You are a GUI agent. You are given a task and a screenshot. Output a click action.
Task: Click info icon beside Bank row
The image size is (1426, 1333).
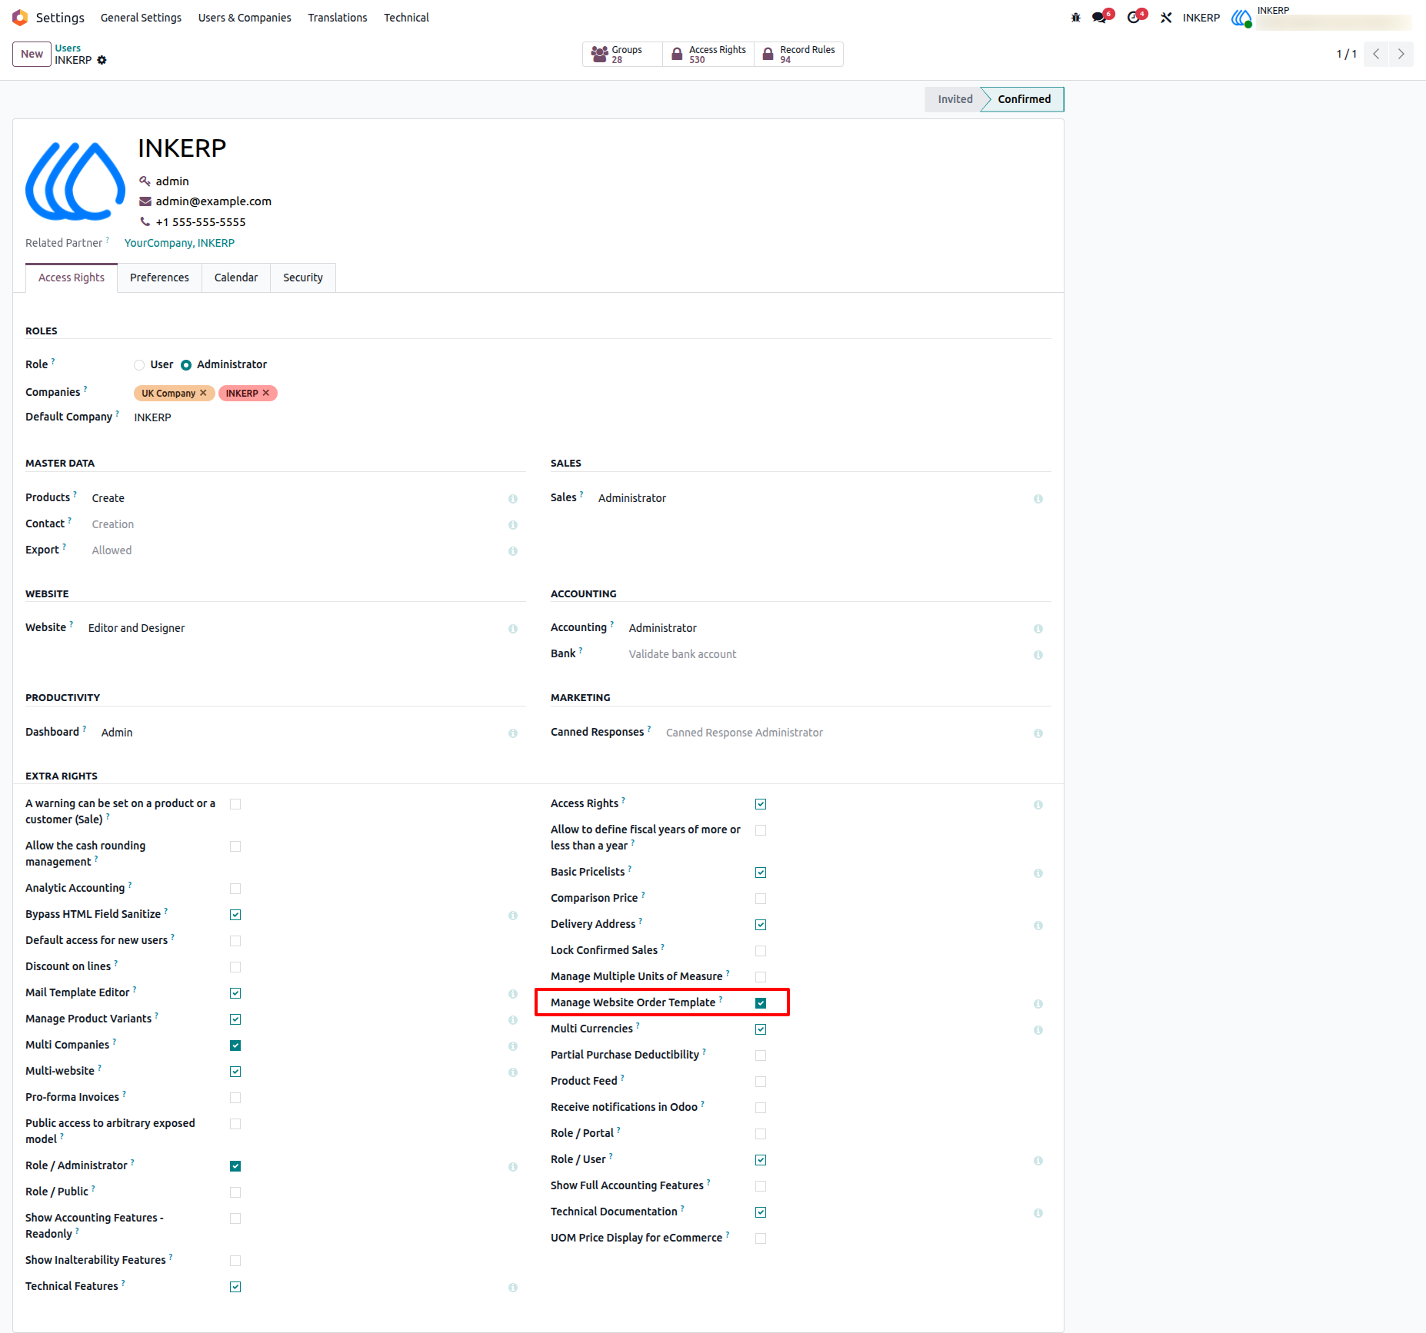1038,655
